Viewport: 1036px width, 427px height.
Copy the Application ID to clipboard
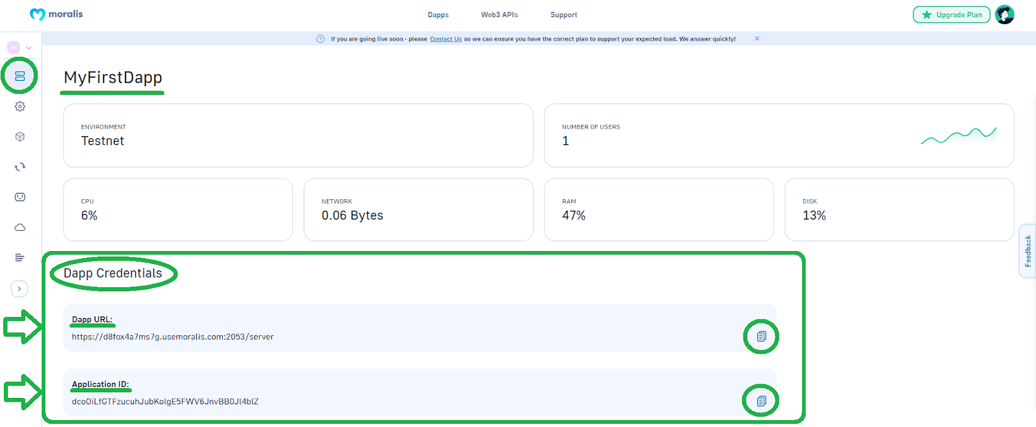coord(761,401)
